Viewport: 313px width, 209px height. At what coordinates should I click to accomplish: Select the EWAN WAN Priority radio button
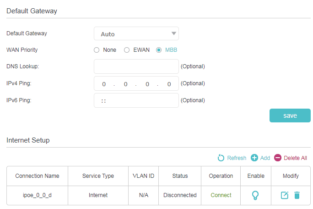pos(127,50)
